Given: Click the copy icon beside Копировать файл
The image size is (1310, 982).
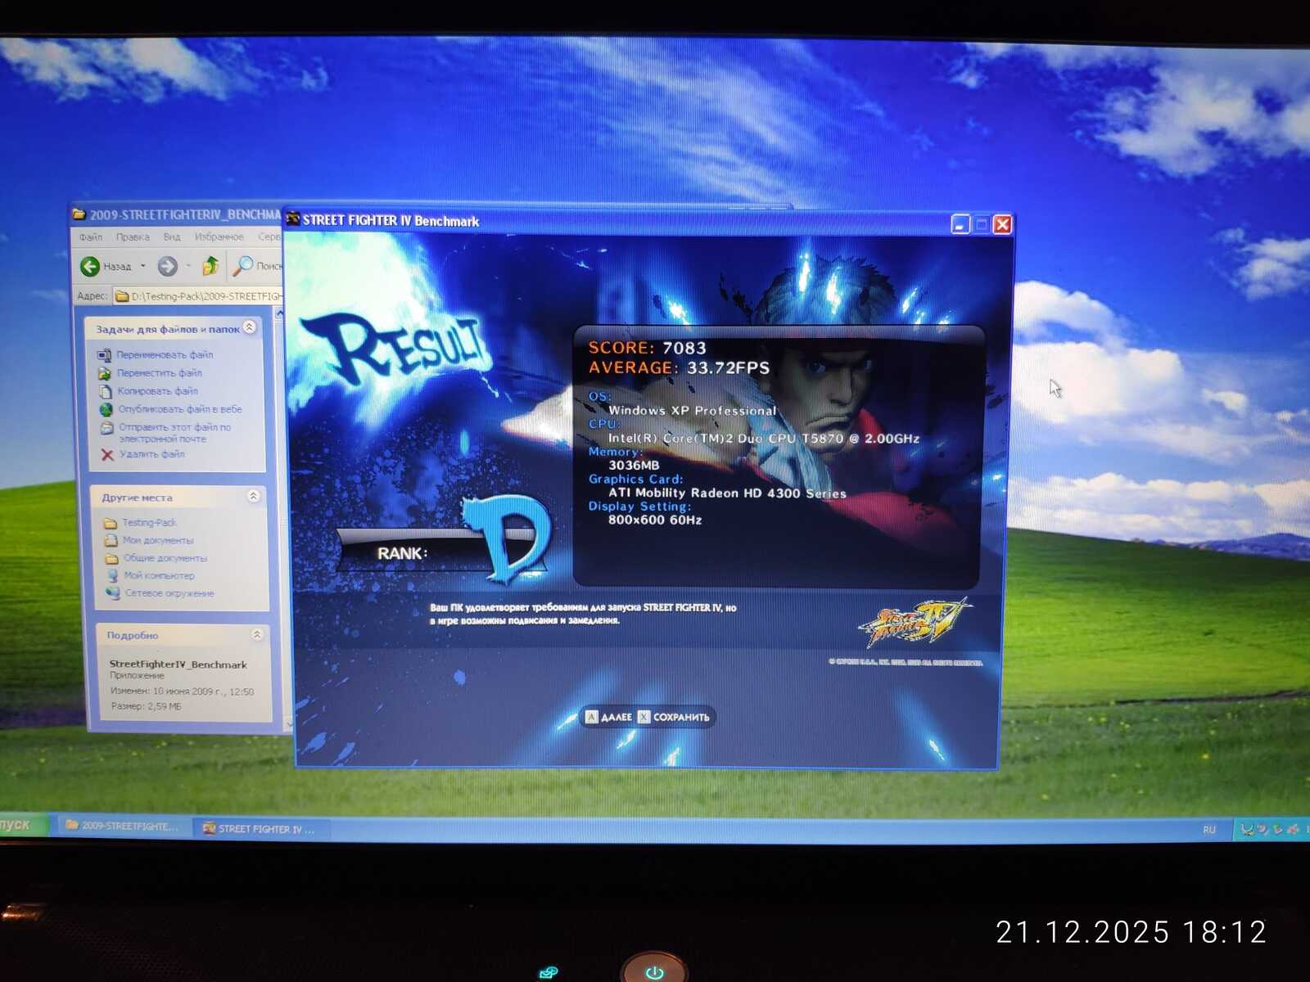Looking at the screenshot, I should pyautogui.click(x=105, y=391).
